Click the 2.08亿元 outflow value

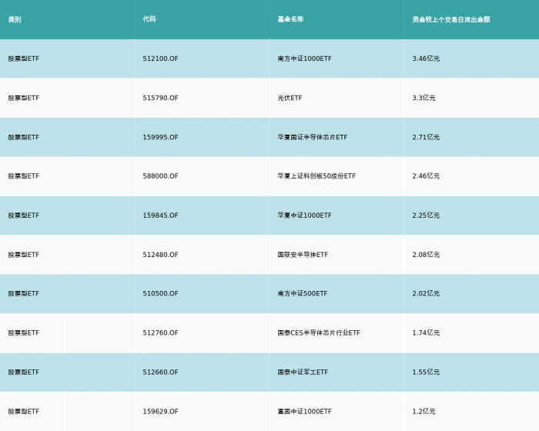426,255
